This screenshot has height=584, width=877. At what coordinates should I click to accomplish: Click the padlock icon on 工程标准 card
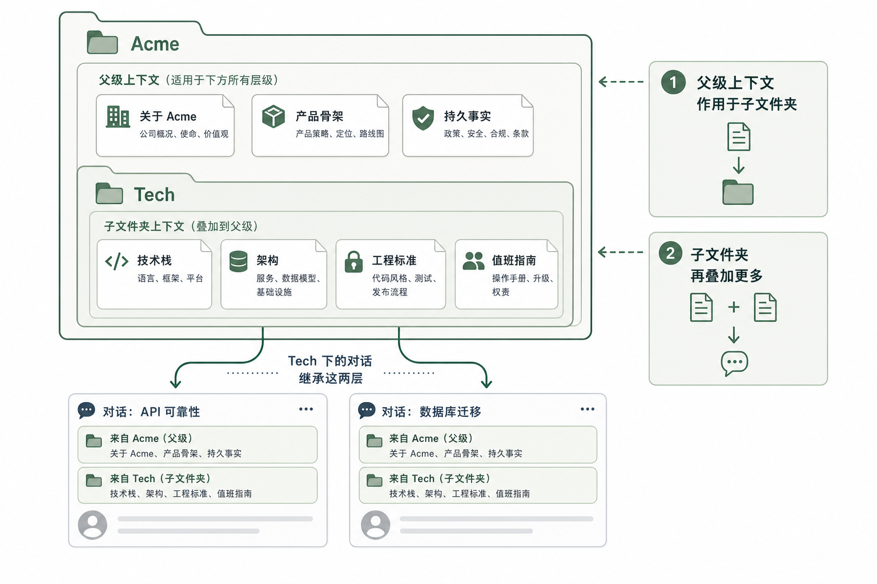point(353,262)
